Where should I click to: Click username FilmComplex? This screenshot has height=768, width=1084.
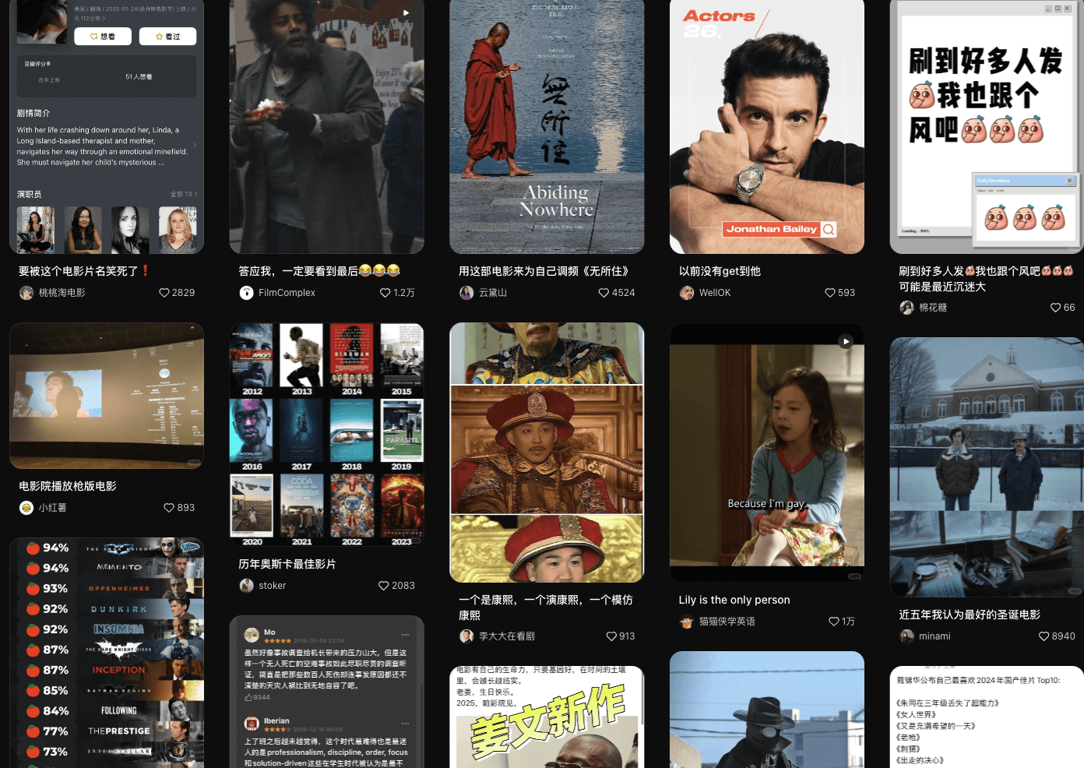287,293
